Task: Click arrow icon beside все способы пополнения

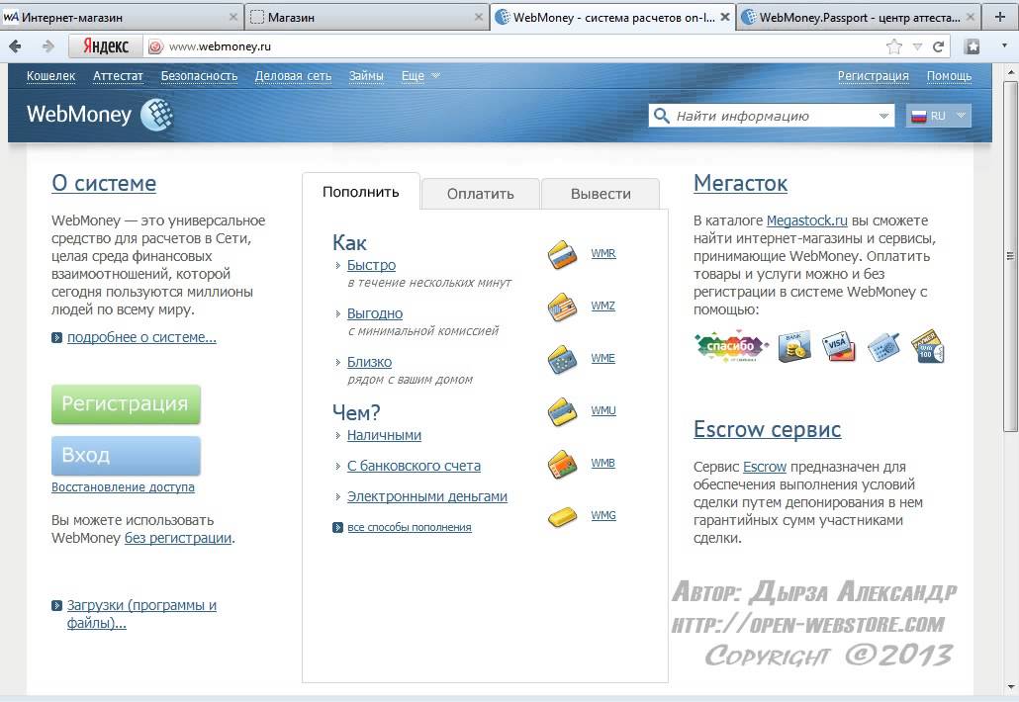Action: (337, 527)
